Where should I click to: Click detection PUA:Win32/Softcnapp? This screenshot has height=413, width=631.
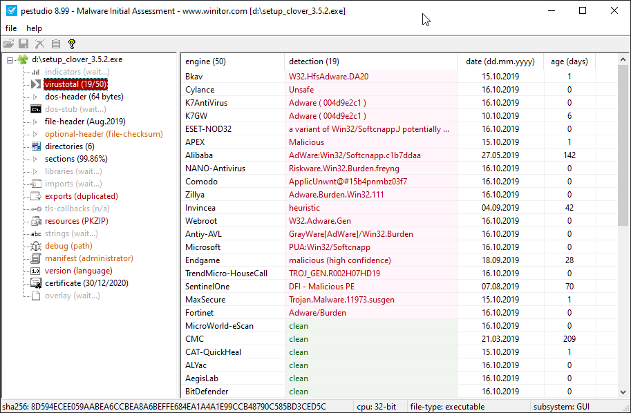click(x=329, y=247)
